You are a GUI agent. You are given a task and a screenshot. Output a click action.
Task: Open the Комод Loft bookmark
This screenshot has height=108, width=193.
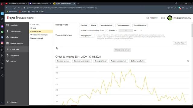pyautogui.click(x=36, y=12)
